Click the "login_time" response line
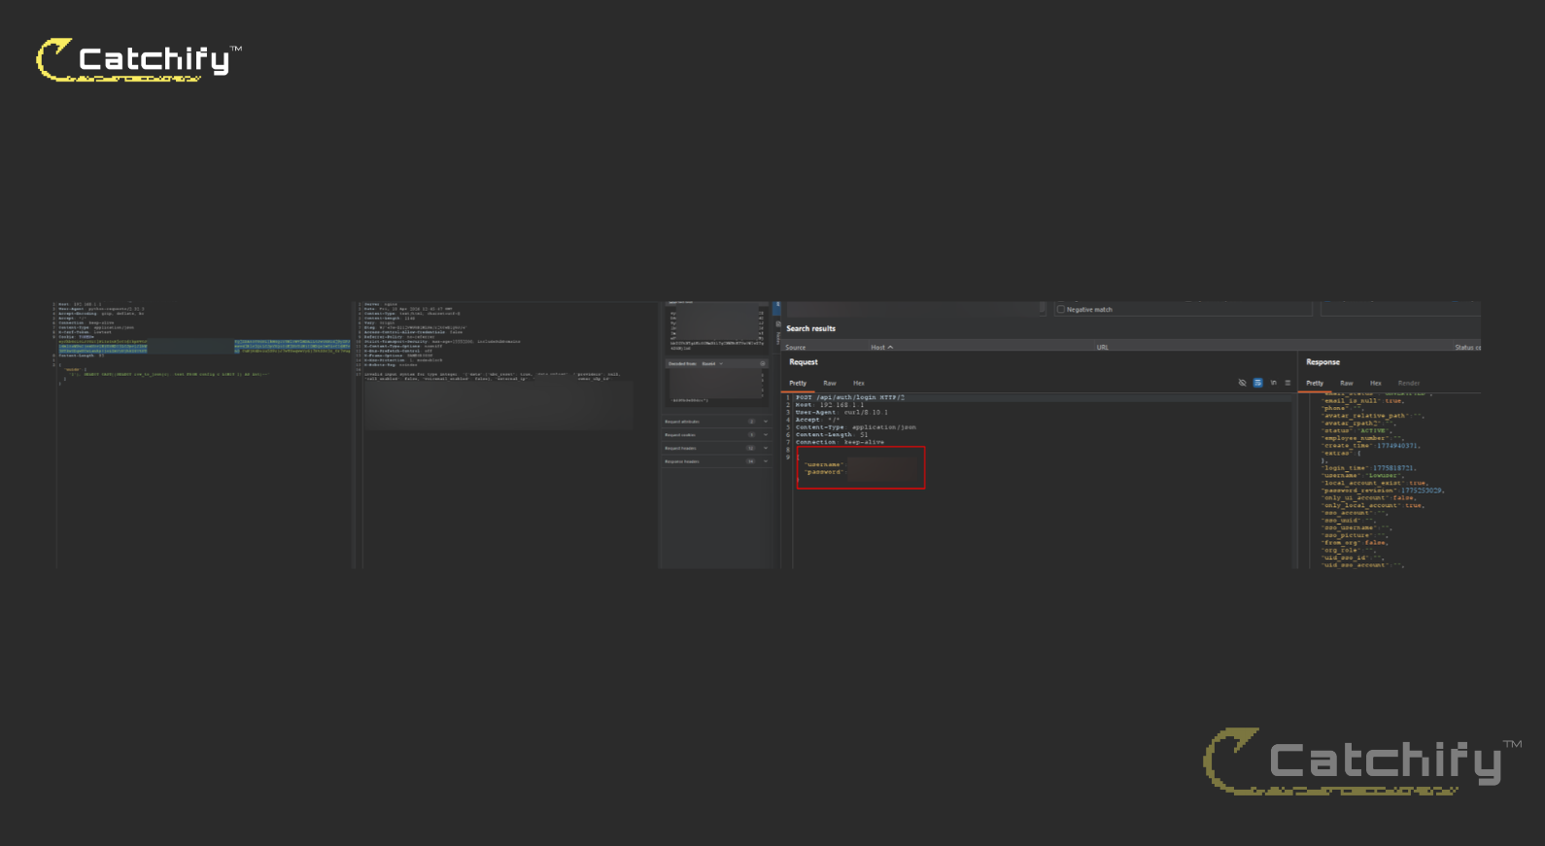Screen dimensions: 1545x846 1369,468
